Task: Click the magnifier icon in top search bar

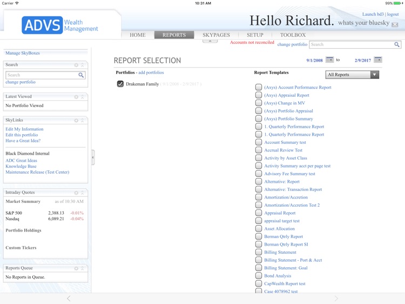Action: [397, 44]
